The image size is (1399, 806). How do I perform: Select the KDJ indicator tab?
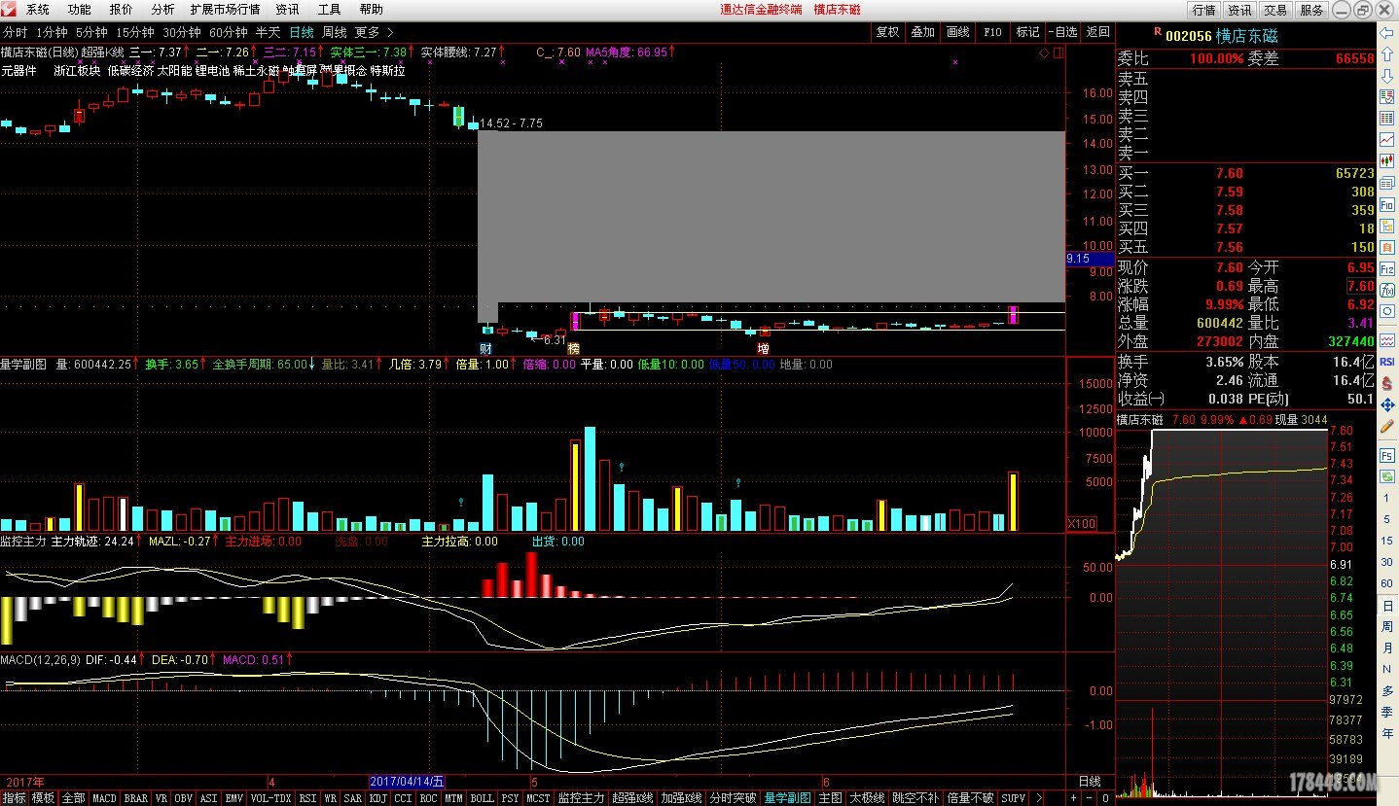pyautogui.click(x=377, y=798)
